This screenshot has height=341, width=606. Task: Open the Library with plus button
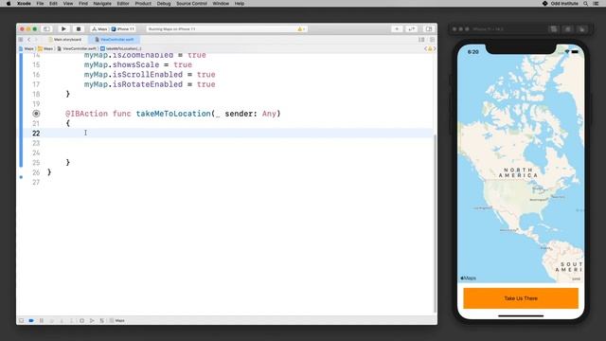(397, 29)
